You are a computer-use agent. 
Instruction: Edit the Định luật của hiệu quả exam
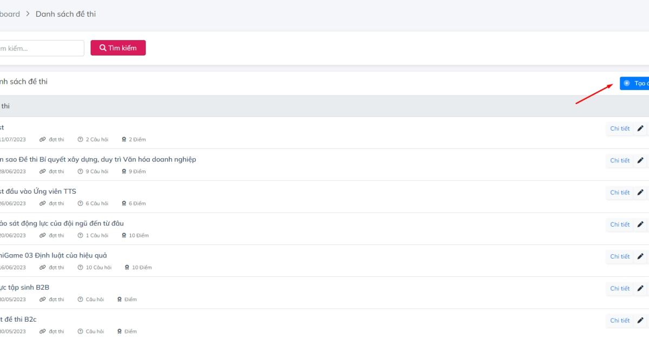[641, 256]
